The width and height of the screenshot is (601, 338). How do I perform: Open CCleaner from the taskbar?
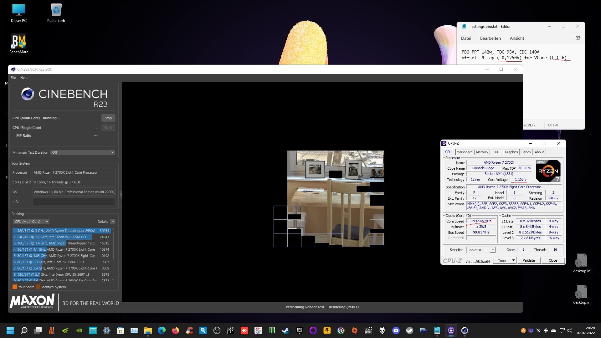(x=189, y=330)
